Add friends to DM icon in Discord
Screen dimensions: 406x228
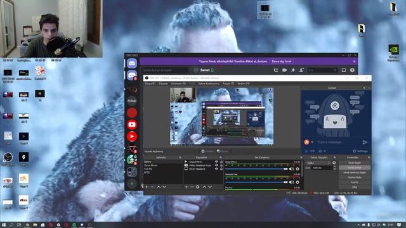pos(301,70)
